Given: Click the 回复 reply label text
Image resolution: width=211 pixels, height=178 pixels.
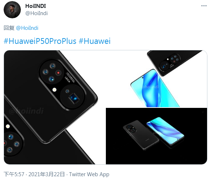Looking at the screenshot, I should click(x=9, y=28).
